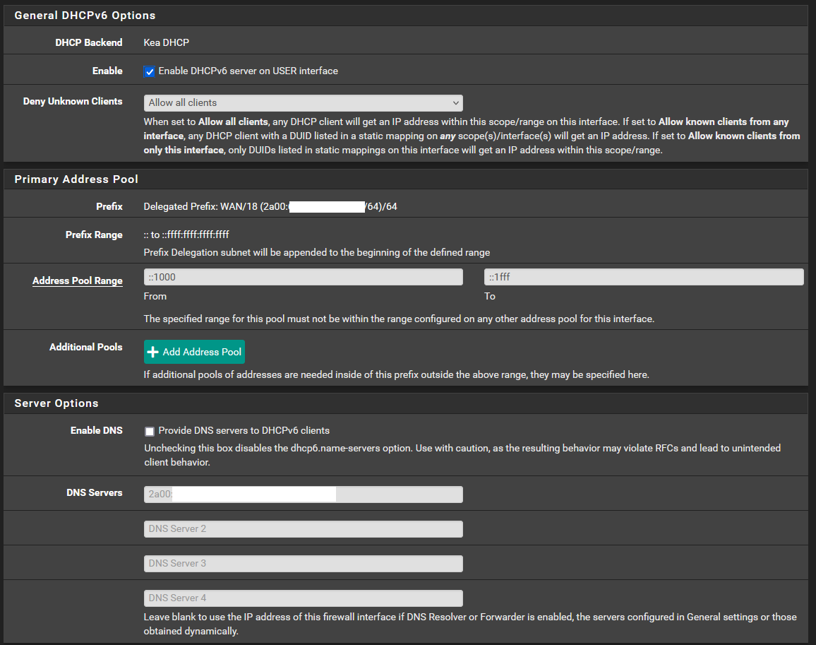Click the Delegated Prefix WAN/18 text

pyautogui.click(x=270, y=207)
